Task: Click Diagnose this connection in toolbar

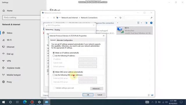Action: tap(104, 23)
